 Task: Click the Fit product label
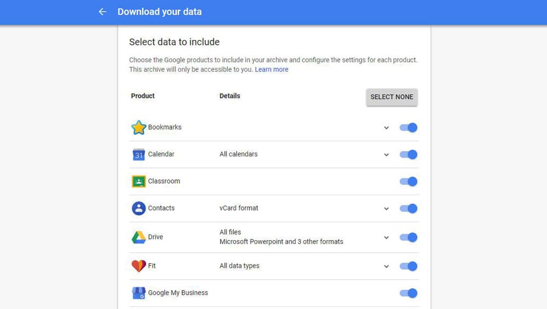point(152,266)
